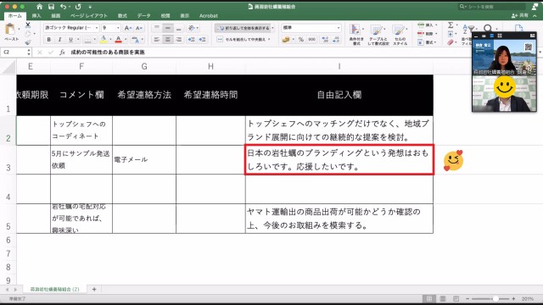543x305 pixels.
Task: Toggle underline formatting button
Action: point(70,40)
